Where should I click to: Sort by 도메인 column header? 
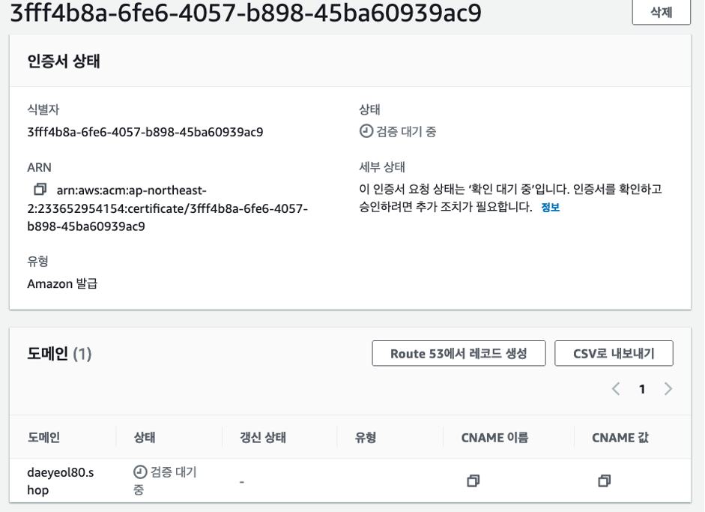click(43, 439)
